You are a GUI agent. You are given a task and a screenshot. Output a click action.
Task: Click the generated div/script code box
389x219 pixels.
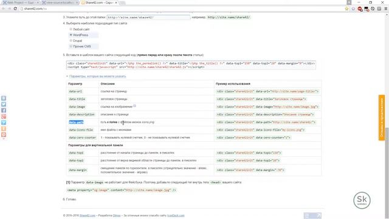tap(191, 65)
